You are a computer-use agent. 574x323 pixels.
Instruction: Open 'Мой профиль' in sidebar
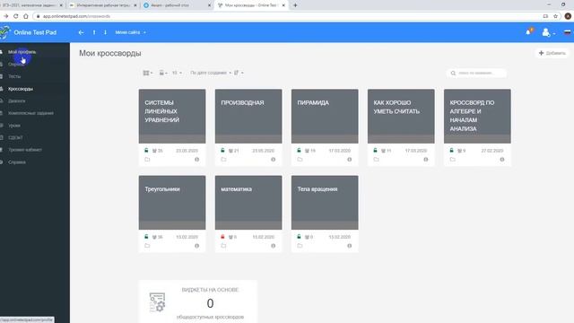(x=22, y=52)
